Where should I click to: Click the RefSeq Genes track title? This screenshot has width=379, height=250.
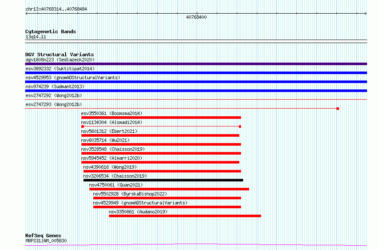pos(43,236)
